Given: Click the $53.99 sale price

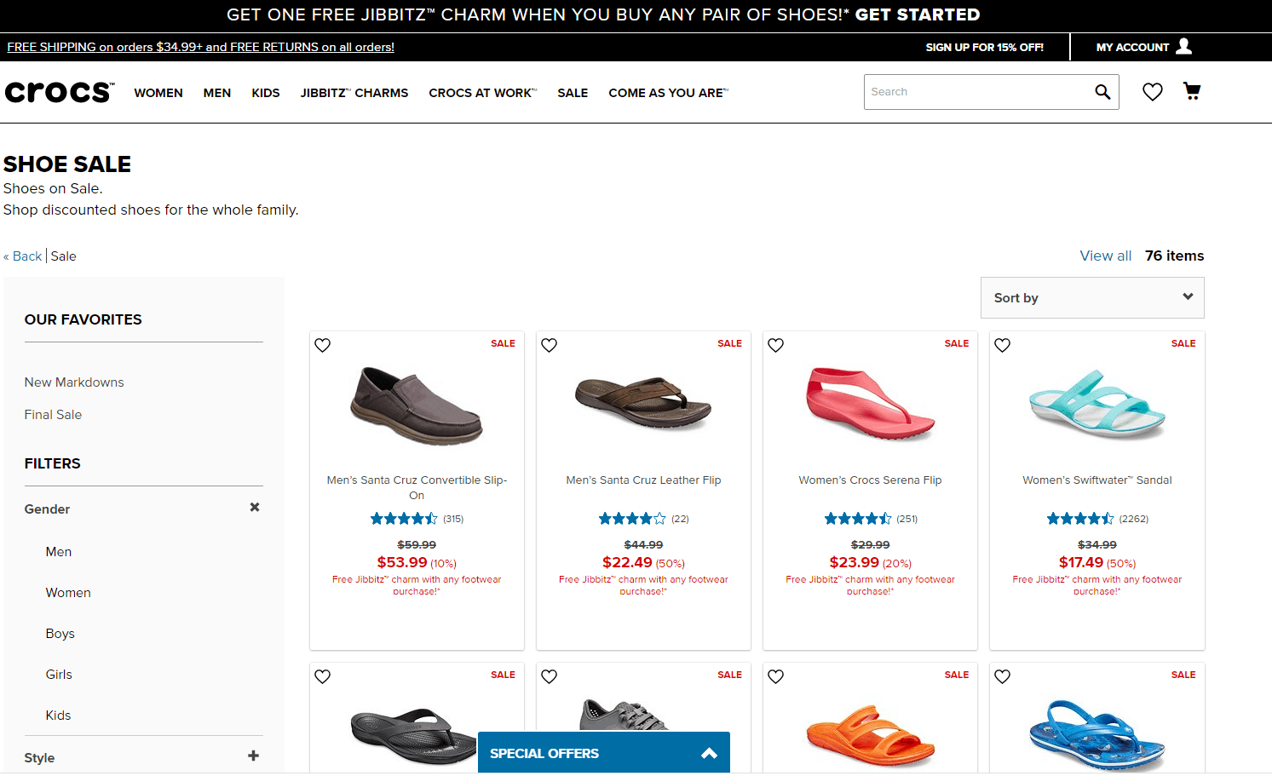Looking at the screenshot, I should click(402, 562).
